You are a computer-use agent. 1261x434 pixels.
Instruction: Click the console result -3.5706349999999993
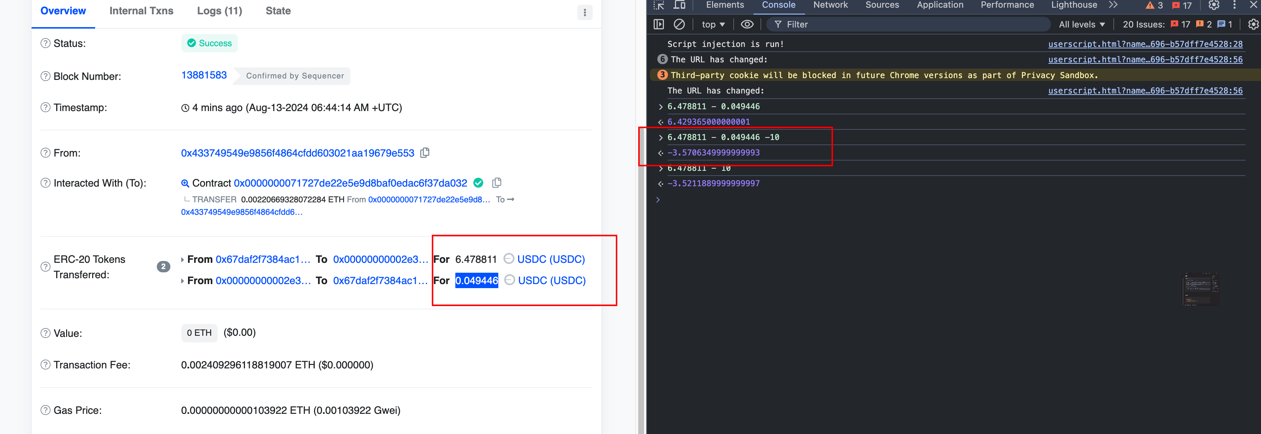pos(713,152)
